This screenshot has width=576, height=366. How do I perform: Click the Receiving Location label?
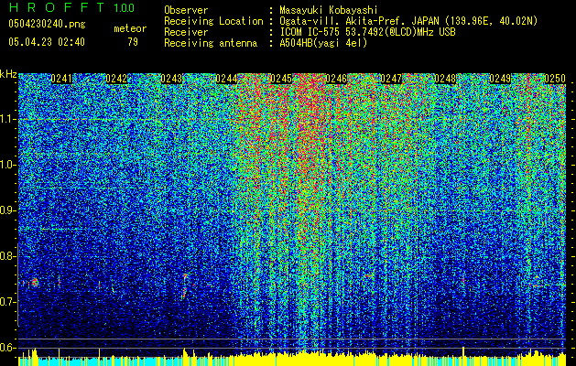[213, 21]
